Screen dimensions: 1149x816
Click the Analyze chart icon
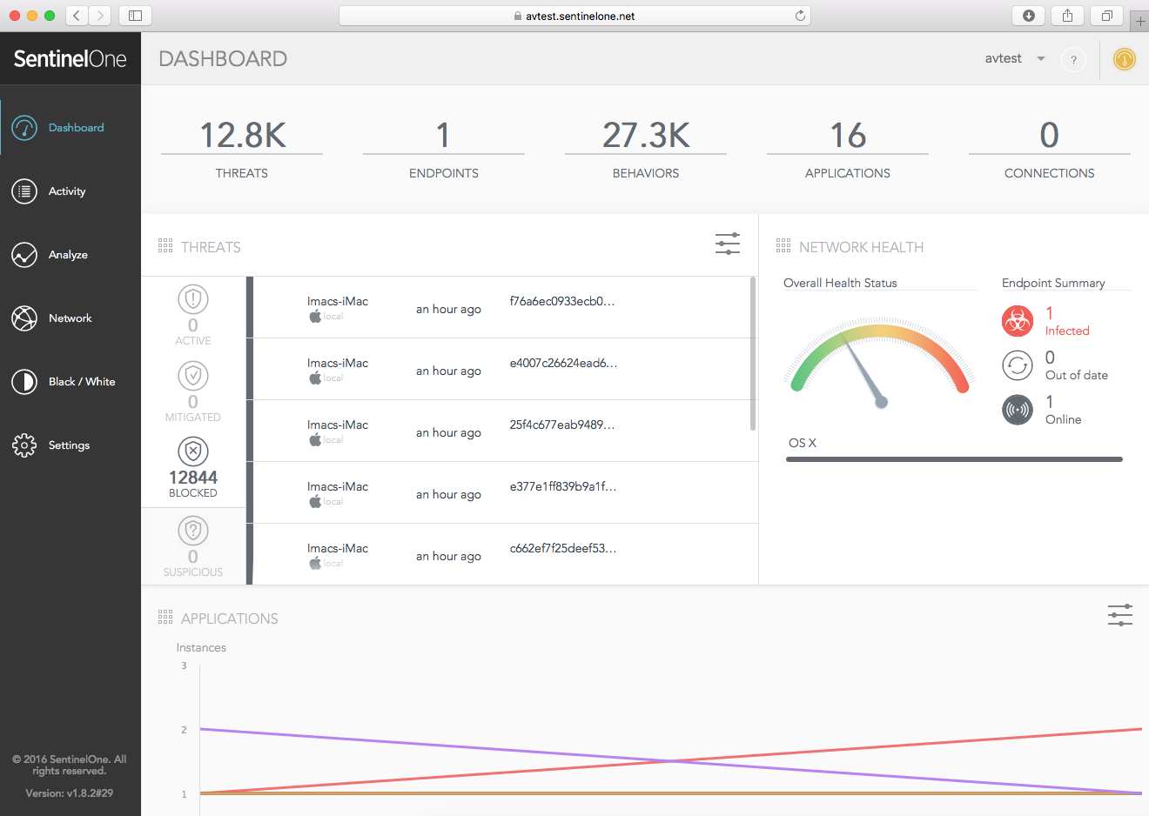click(x=24, y=255)
